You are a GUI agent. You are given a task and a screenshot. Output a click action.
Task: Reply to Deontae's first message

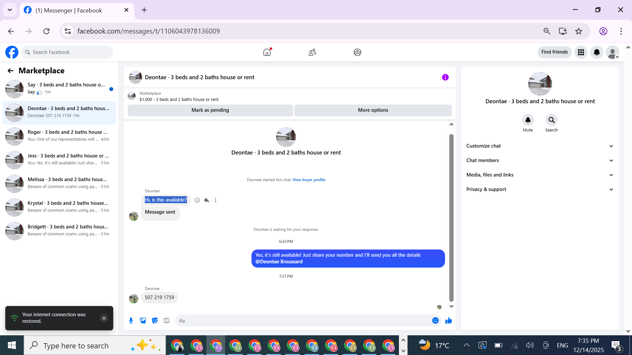pos(206,200)
